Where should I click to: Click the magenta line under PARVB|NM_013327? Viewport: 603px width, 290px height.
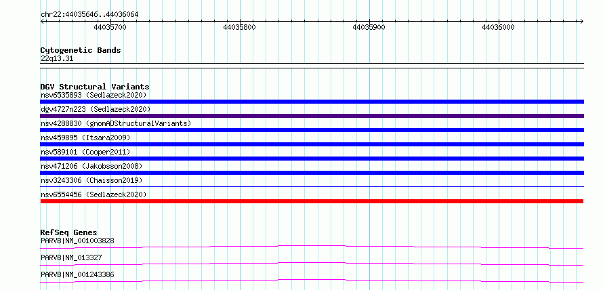[312, 264]
